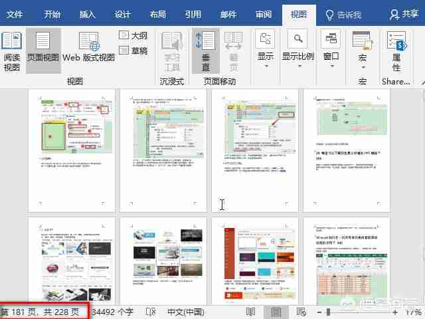Open the 开始 (Home) tab
425x319 pixels.
(52, 14)
